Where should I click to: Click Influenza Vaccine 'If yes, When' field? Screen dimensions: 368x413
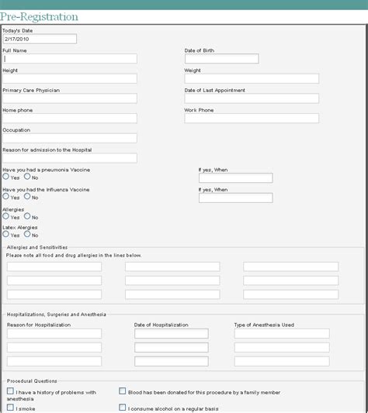(236, 198)
